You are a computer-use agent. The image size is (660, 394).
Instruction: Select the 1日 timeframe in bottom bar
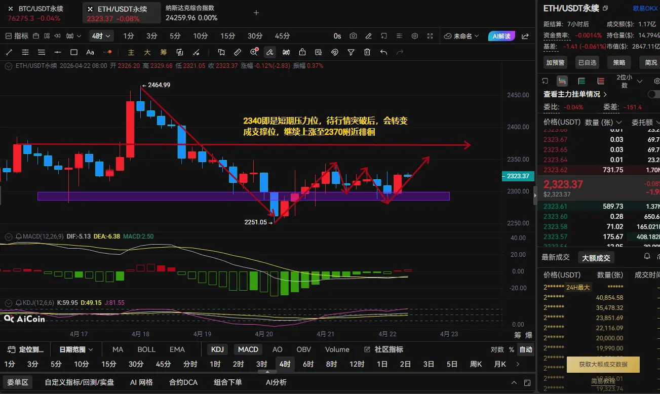pyautogui.click(x=382, y=364)
